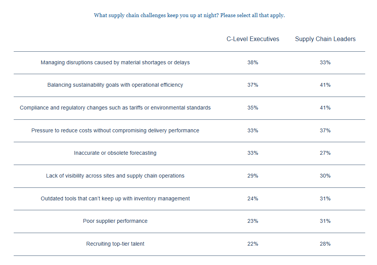The height and width of the screenshot is (265, 377).
Task: Click the survey question heading text
Action: pos(189,16)
